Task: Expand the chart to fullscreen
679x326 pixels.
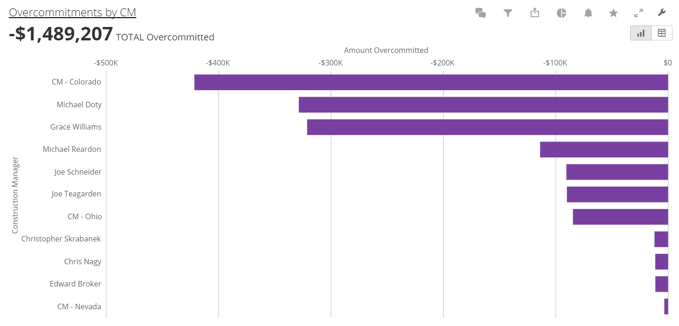Action: click(639, 13)
